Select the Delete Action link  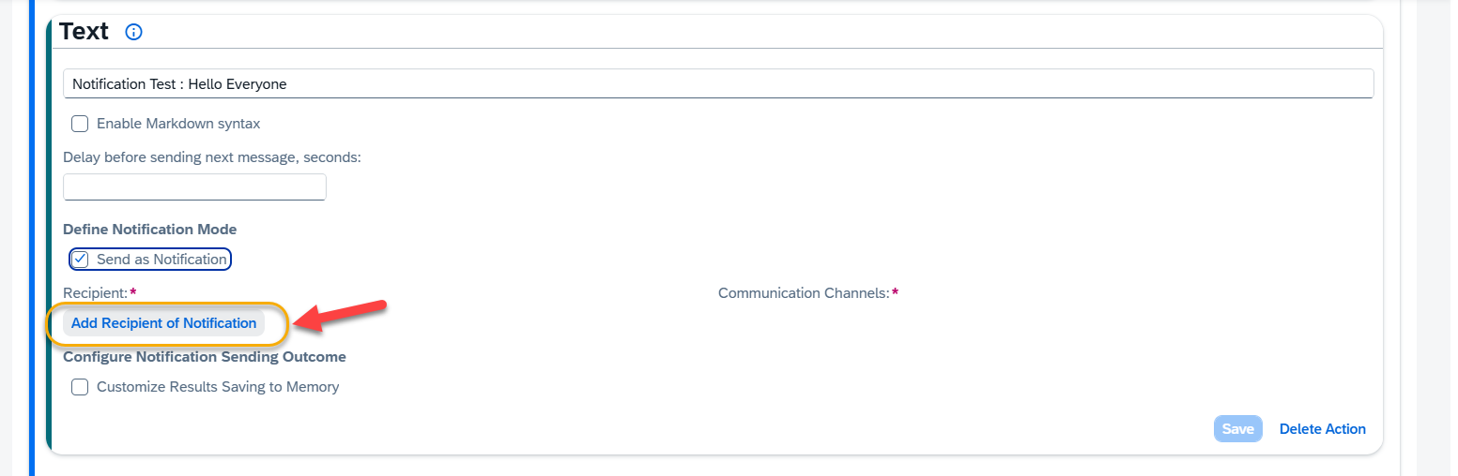point(1322,429)
